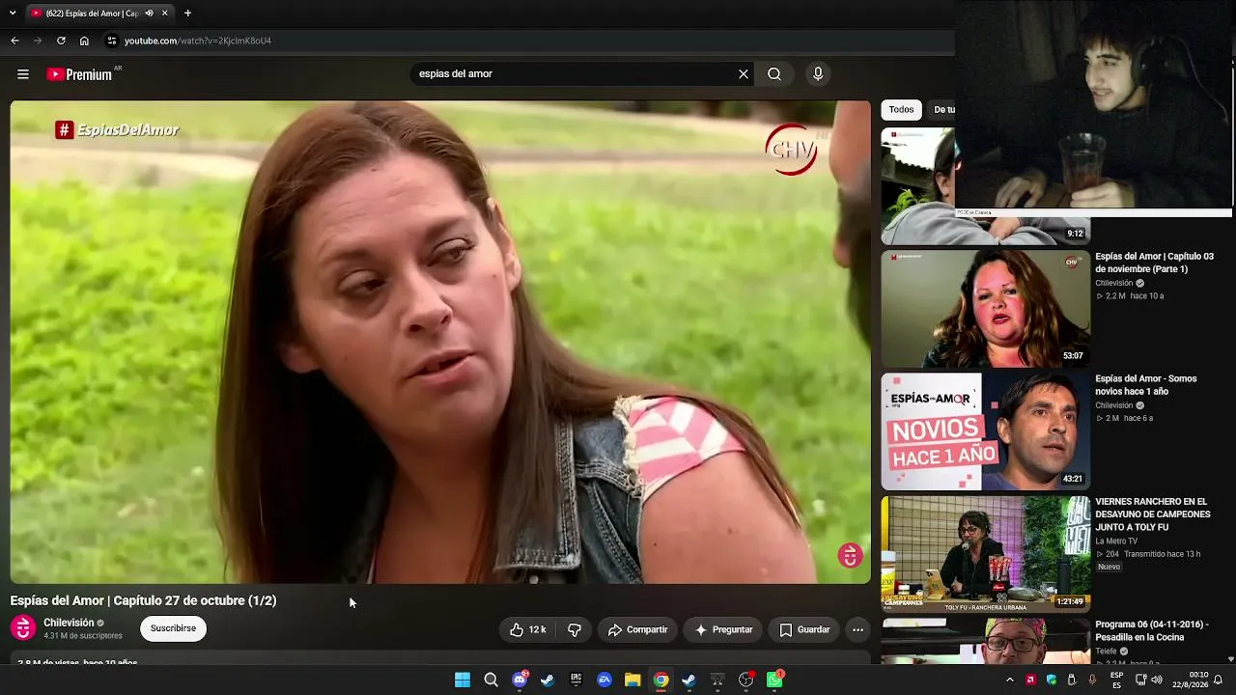This screenshot has width=1236, height=695.
Task: Select the partially hidden 'De tu' filter chip
Action: [943, 110]
